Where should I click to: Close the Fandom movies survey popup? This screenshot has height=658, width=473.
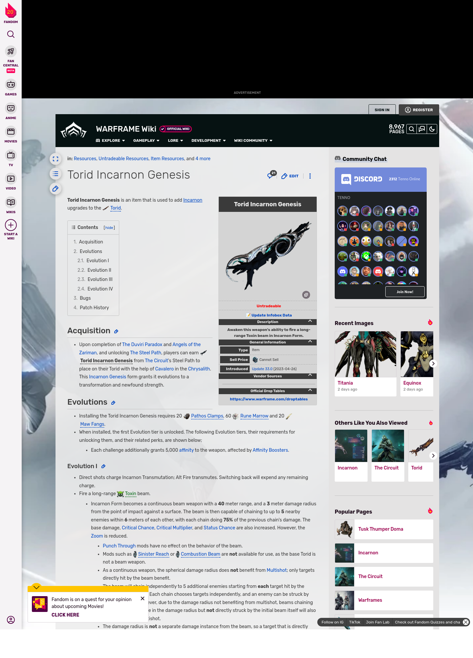143,598
